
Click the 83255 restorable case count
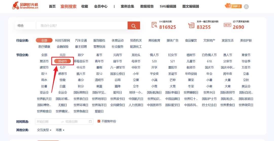[x=203, y=27]
